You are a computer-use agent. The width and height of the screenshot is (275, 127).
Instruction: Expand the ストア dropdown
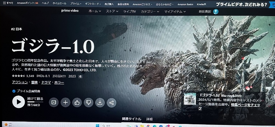(x=112, y=11)
